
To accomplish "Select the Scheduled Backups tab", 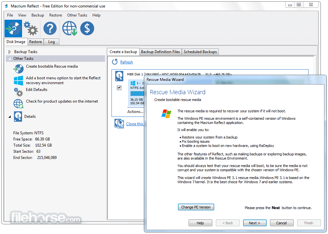I will (200, 52).
